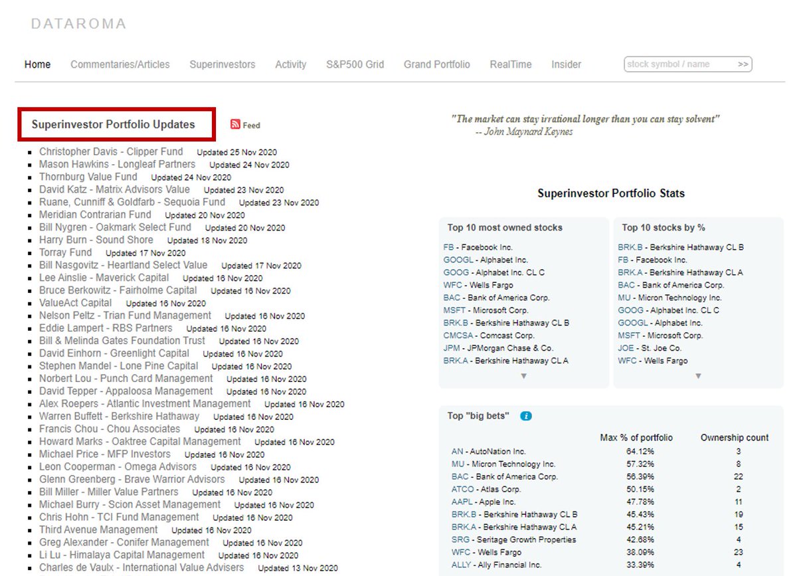Open Charles de Vaulx - International Value Advisers

tap(141, 568)
